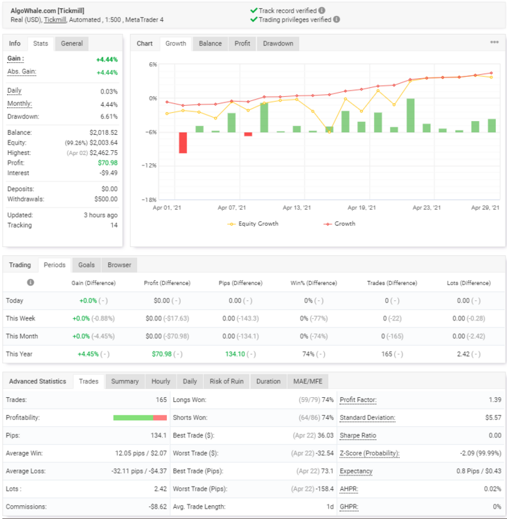Click the GHPR label
Screen dimensions: 507x519
click(349, 507)
